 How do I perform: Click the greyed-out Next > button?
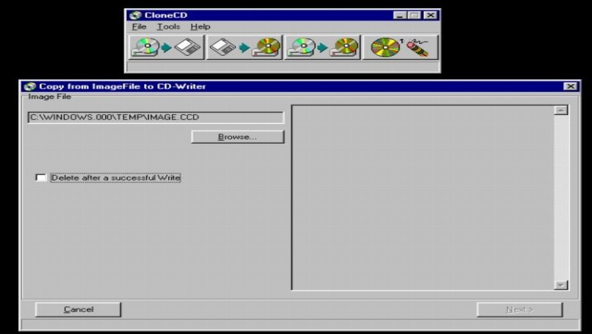519,310
